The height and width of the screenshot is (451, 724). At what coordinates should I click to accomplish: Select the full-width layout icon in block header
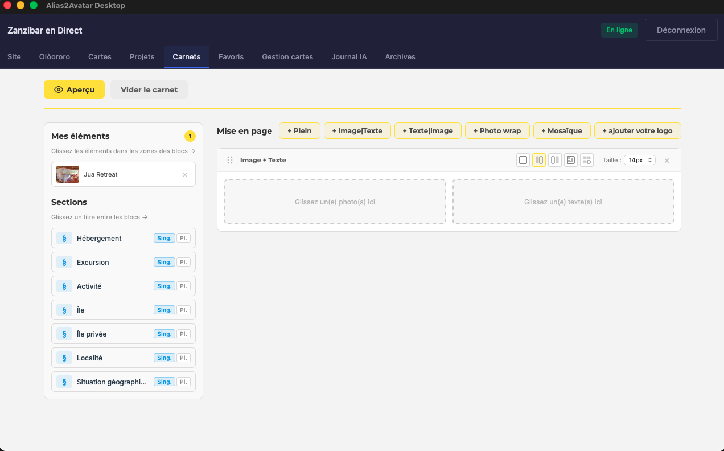(x=523, y=160)
